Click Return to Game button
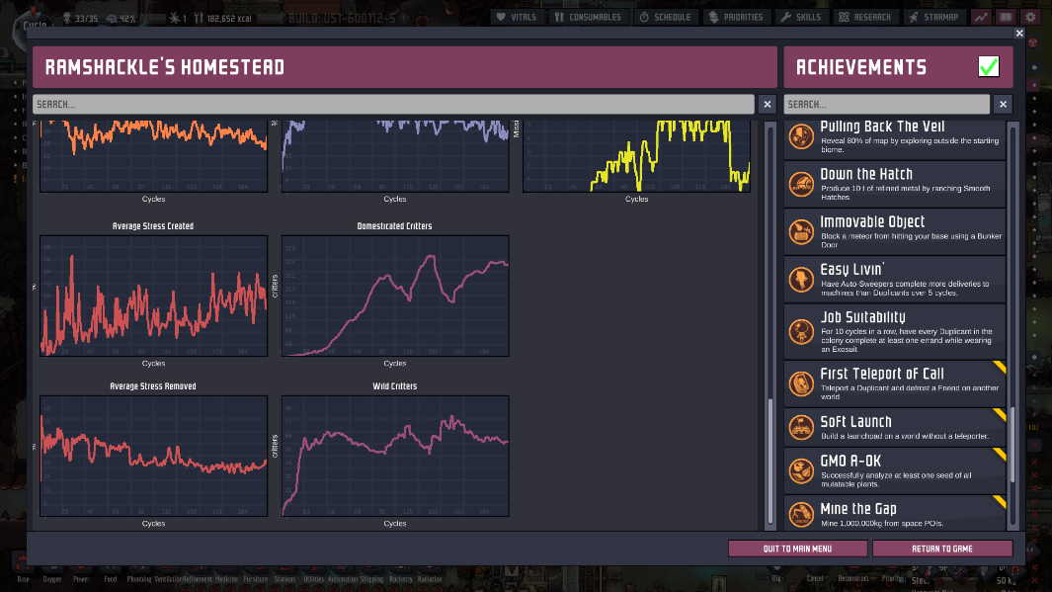The height and width of the screenshot is (592, 1052). click(942, 549)
